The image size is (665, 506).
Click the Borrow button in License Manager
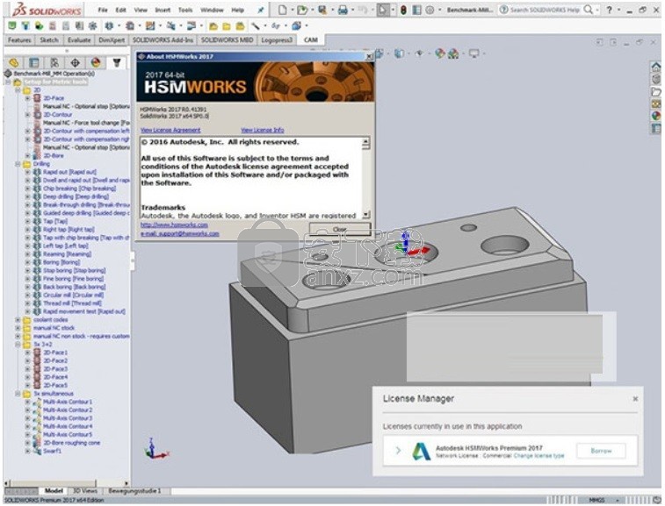click(601, 451)
